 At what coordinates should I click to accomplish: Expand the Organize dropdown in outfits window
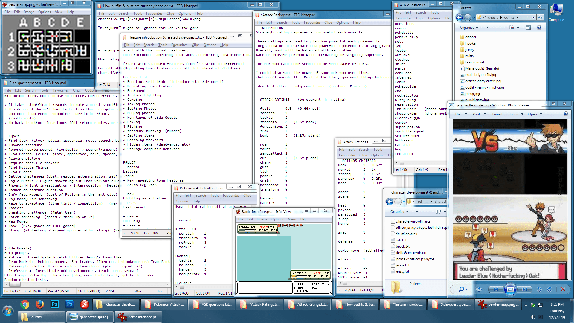(469, 28)
